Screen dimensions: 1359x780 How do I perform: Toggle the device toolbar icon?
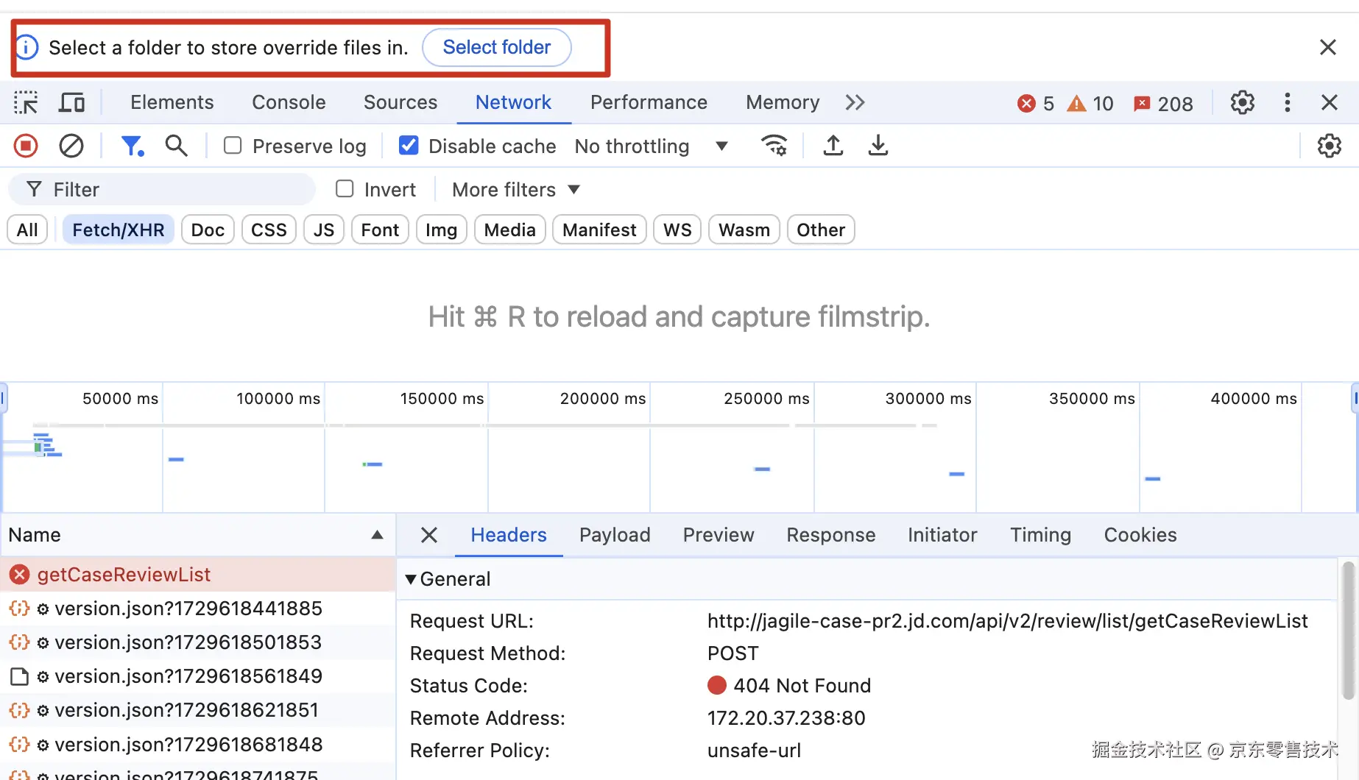pos(71,102)
